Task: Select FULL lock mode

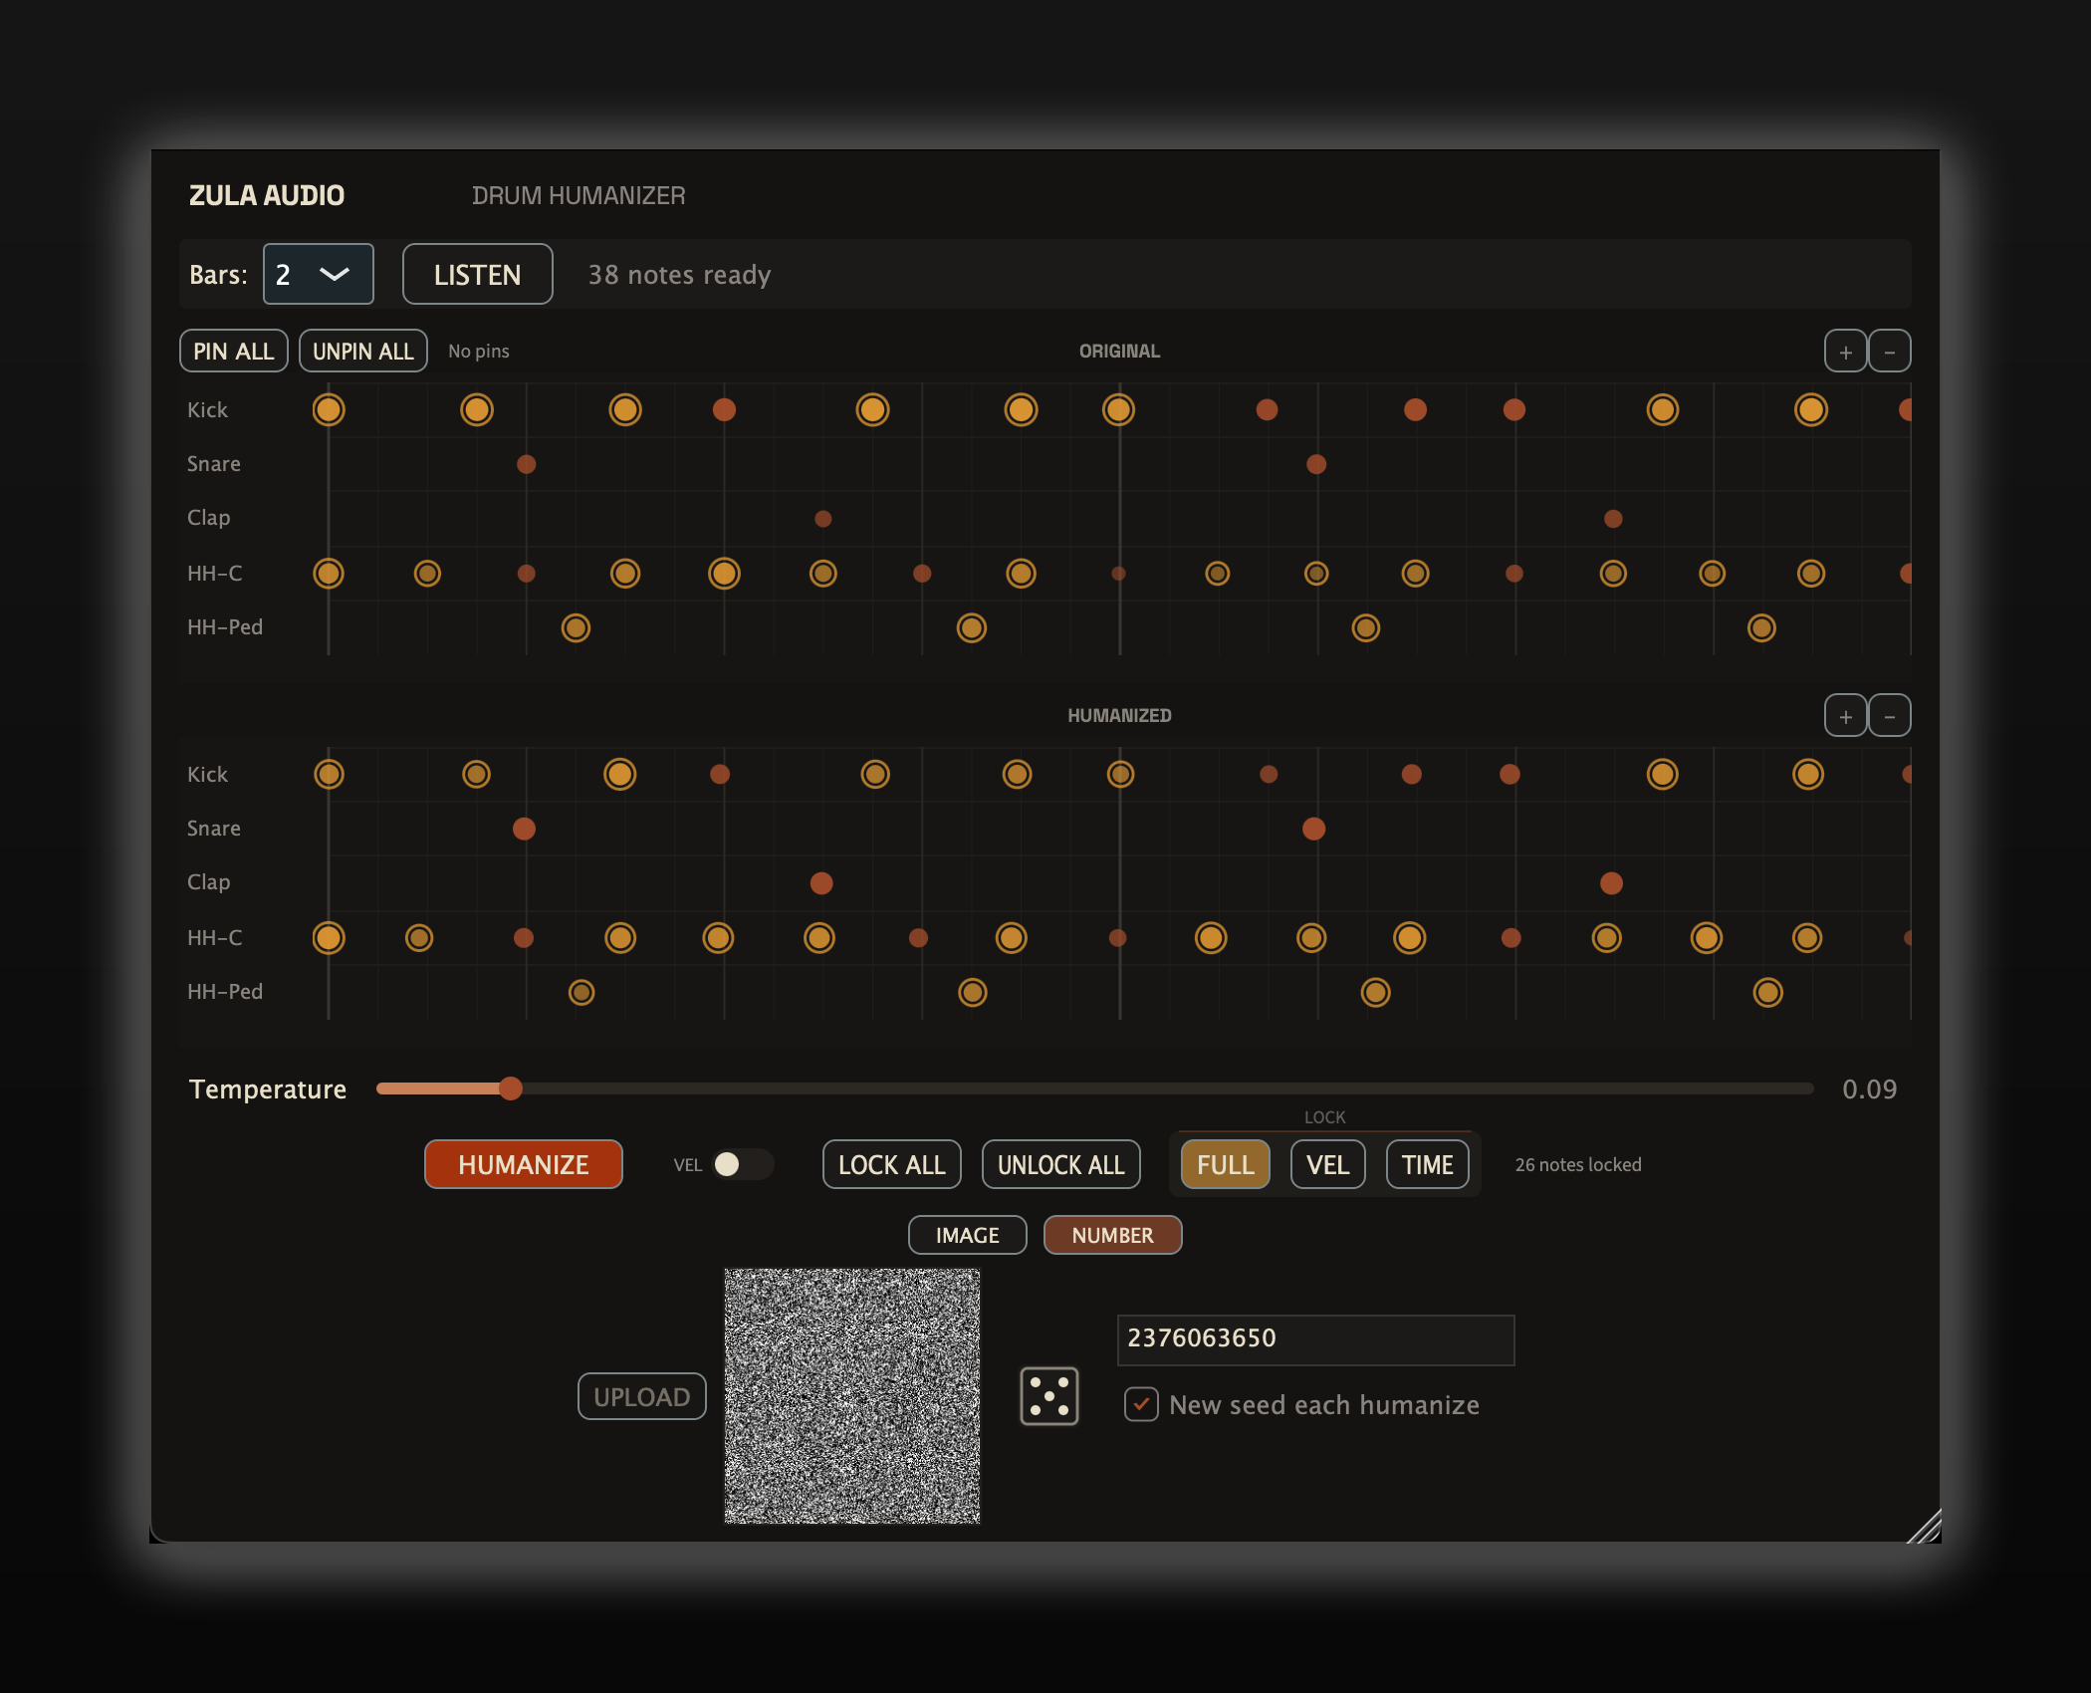Action: tap(1225, 1164)
